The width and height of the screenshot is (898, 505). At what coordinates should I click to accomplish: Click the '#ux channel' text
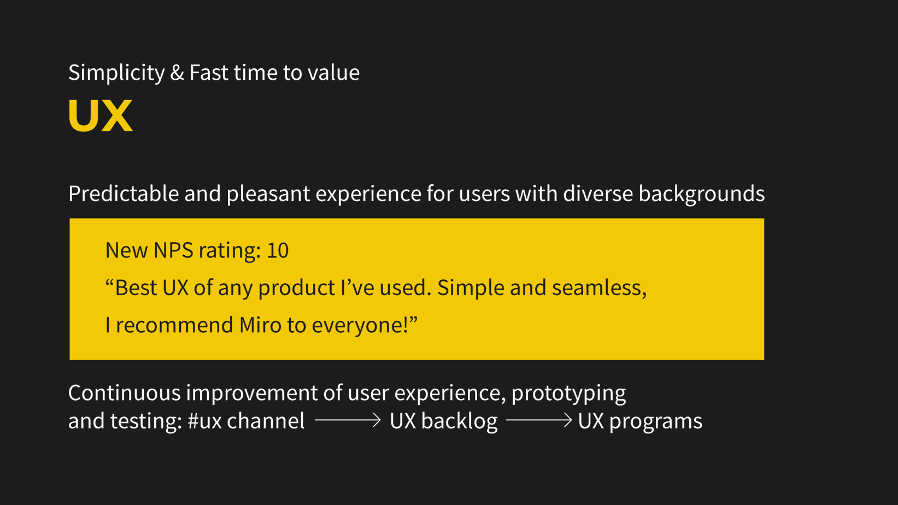click(x=246, y=421)
